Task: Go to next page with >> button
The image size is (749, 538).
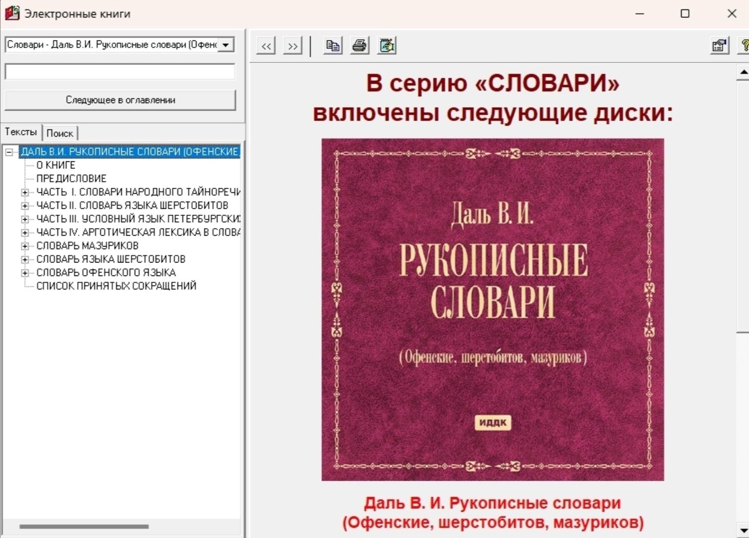Action: 293,46
